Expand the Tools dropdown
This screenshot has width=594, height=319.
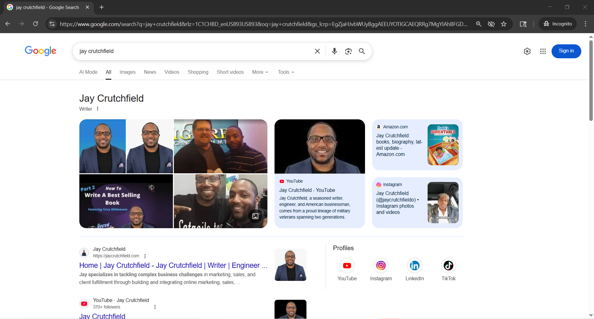point(286,72)
